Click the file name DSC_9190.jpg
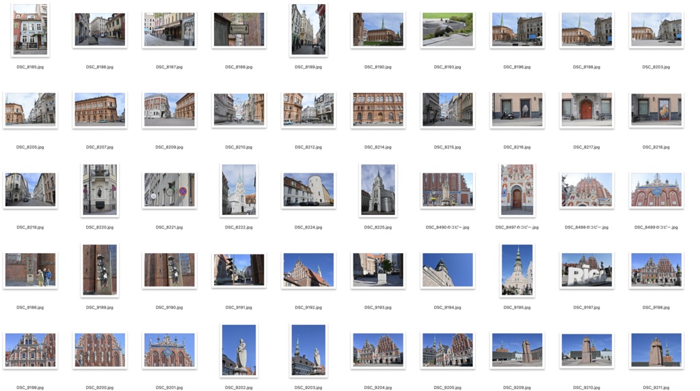The height and width of the screenshot is (391, 700). [170, 308]
